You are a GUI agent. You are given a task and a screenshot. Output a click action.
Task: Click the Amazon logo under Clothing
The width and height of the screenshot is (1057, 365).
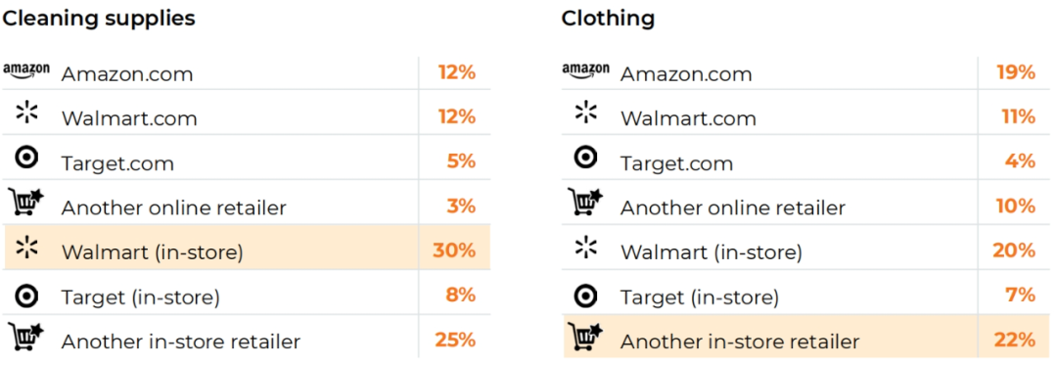coord(585,70)
